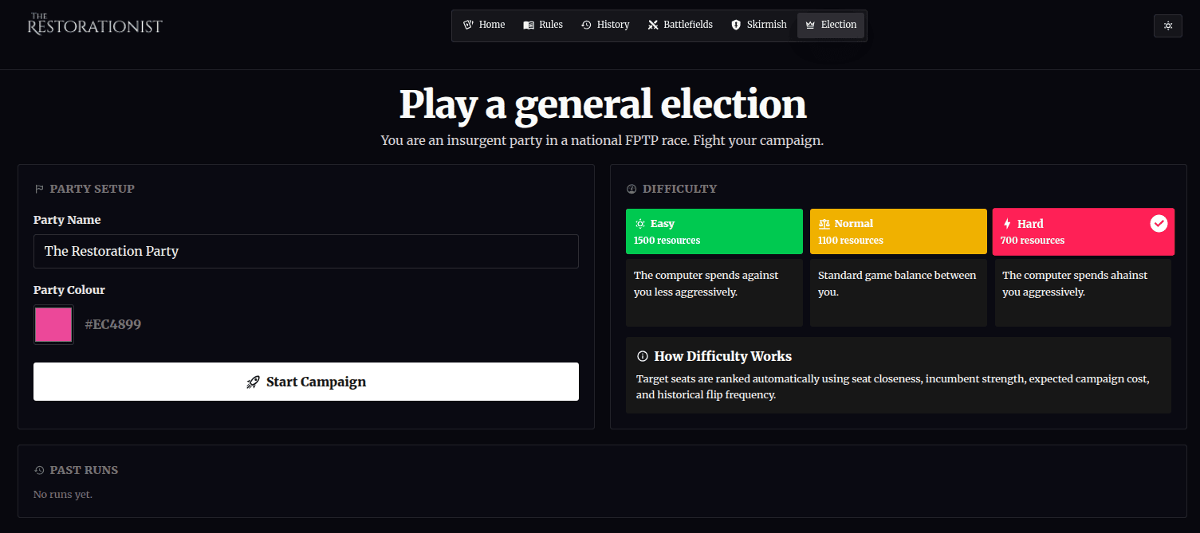The image size is (1200, 533).
Task: Click the clock icon beside History
Action: [x=586, y=25]
